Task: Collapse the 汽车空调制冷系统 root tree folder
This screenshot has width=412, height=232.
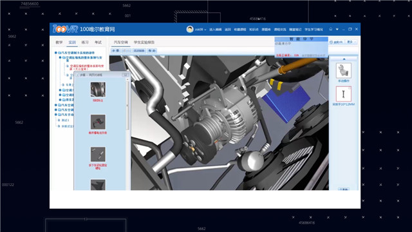Action: (56, 53)
